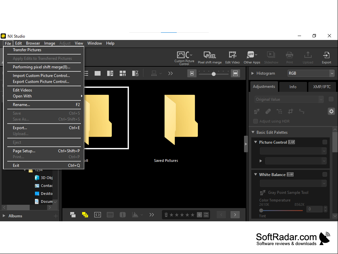338x254 pixels.
Task: Collapse the White Balance section
Action: pyautogui.click(x=256, y=174)
